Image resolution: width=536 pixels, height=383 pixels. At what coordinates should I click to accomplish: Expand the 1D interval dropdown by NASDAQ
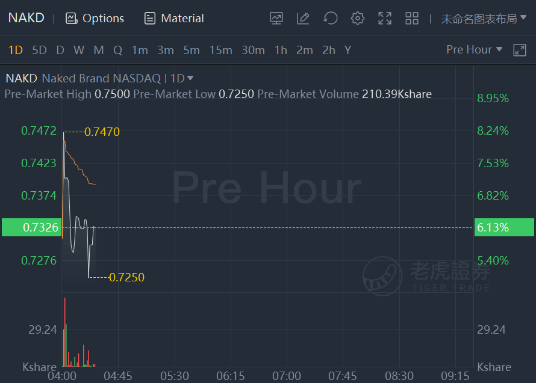coord(182,78)
